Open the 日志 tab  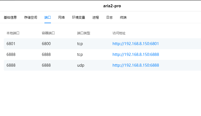[x=109, y=18]
